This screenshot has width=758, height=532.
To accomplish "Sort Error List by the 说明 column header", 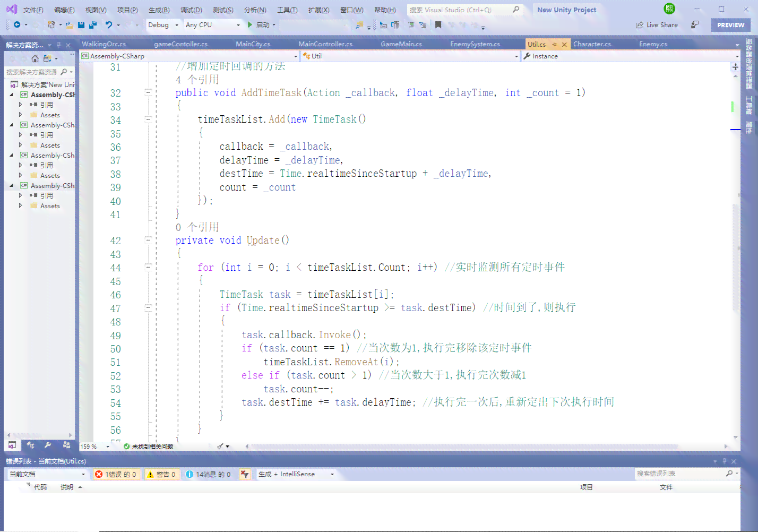I will pyautogui.click(x=66, y=487).
